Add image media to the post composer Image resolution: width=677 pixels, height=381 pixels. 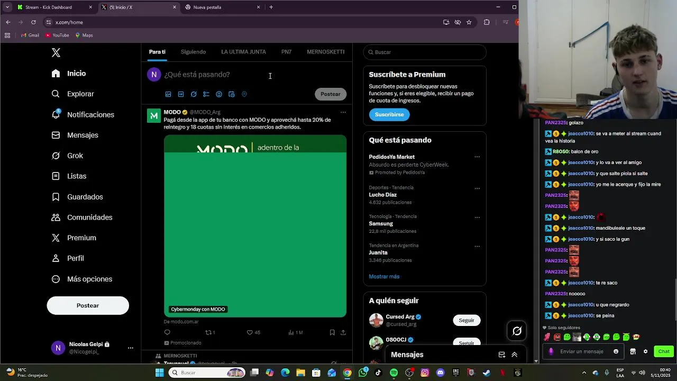(168, 94)
